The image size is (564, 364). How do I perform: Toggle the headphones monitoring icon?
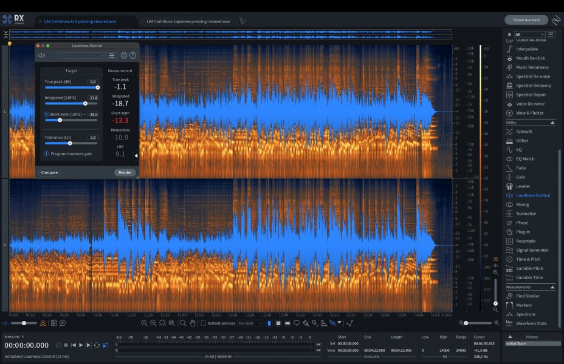tap(58, 345)
